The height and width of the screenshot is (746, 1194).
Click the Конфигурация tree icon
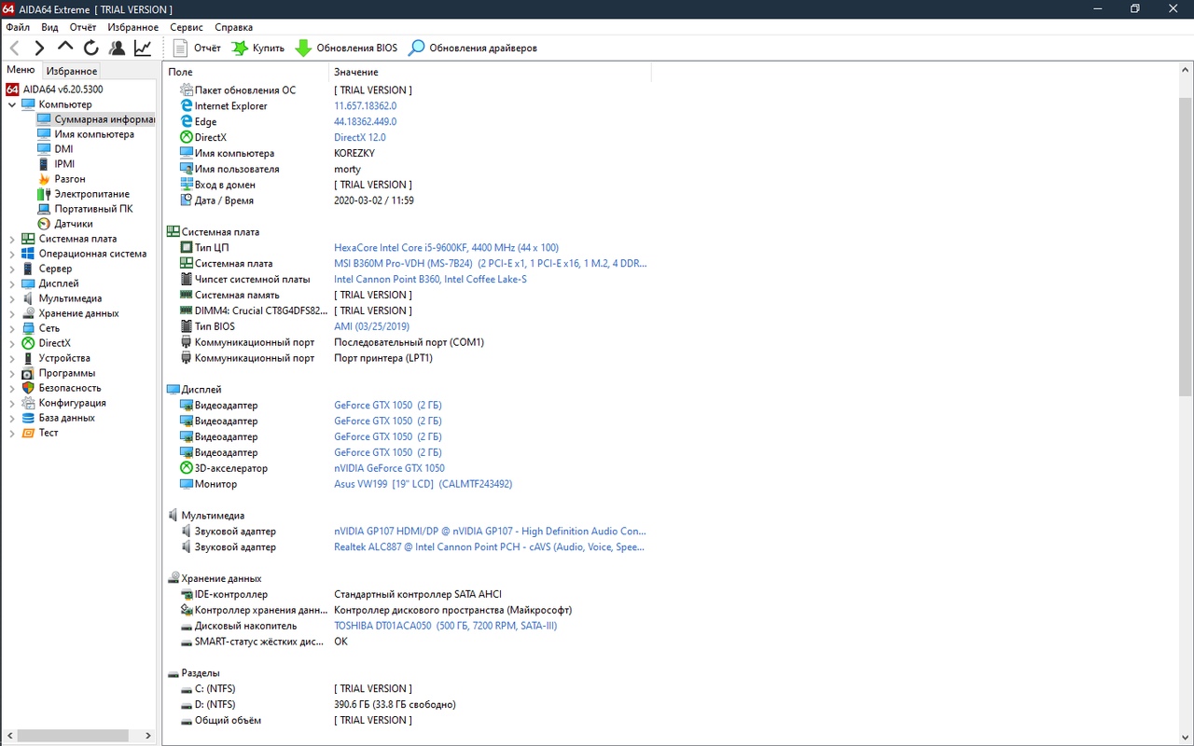click(28, 403)
